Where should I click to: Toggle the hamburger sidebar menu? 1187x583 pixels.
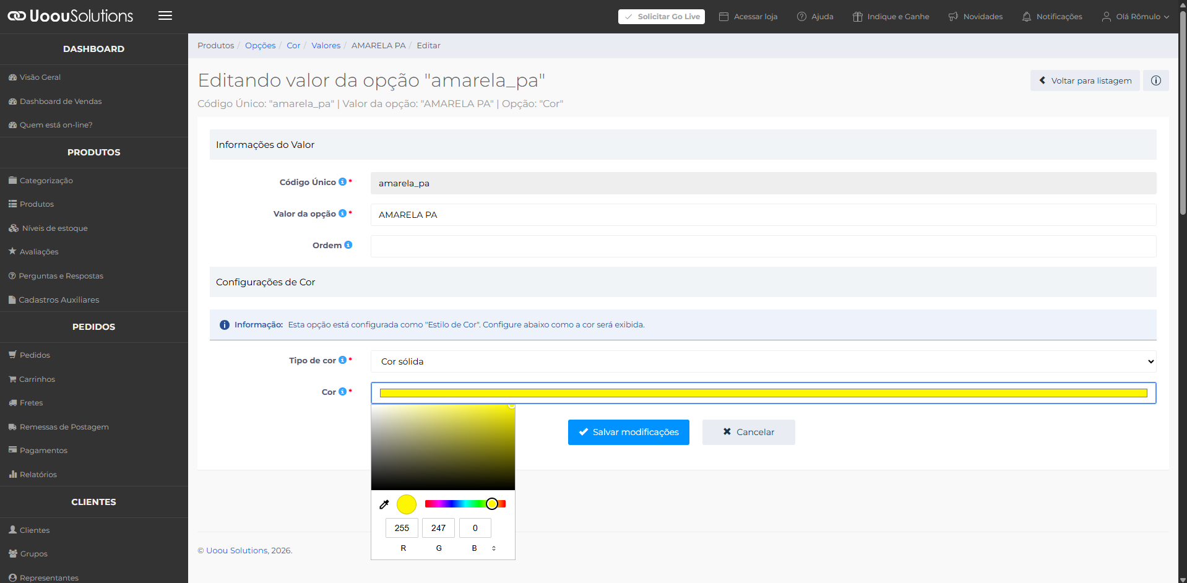165,16
